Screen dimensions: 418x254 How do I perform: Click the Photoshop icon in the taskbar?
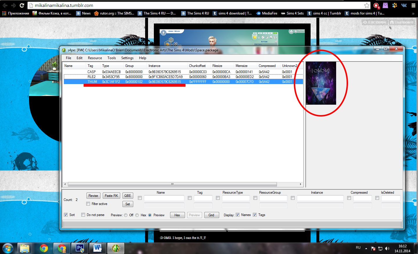click(x=80, y=248)
